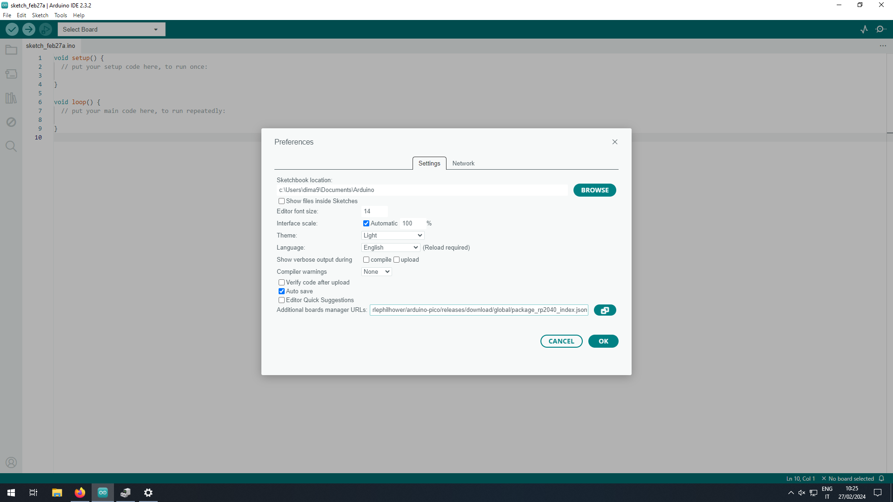Click the Sketchbook location path field
This screenshot has width=893, height=502.
click(422, 190)
